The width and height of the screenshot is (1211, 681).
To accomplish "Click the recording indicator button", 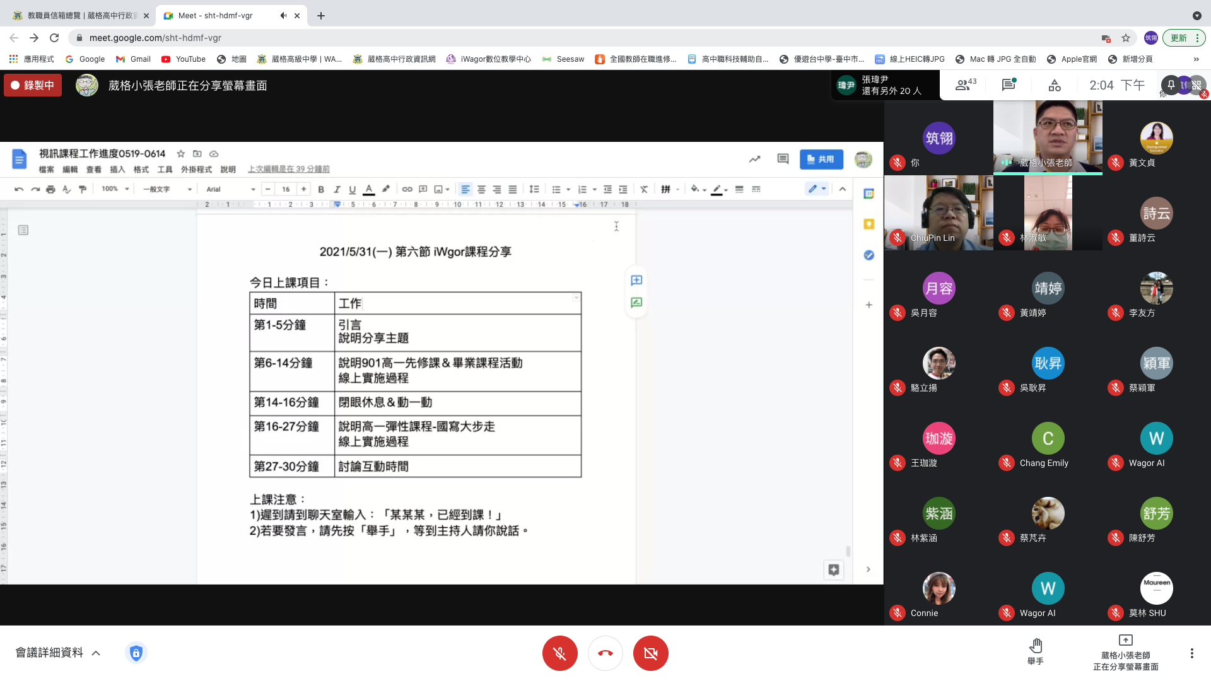I will point(33,85).
